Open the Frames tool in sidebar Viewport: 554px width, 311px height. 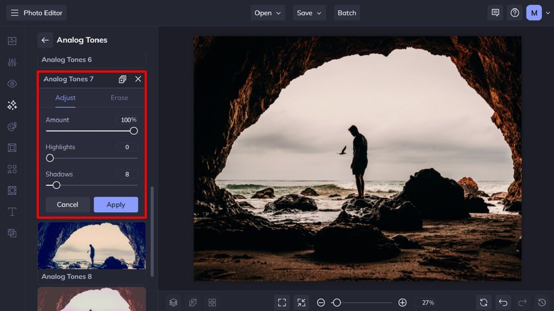point(12,148)
